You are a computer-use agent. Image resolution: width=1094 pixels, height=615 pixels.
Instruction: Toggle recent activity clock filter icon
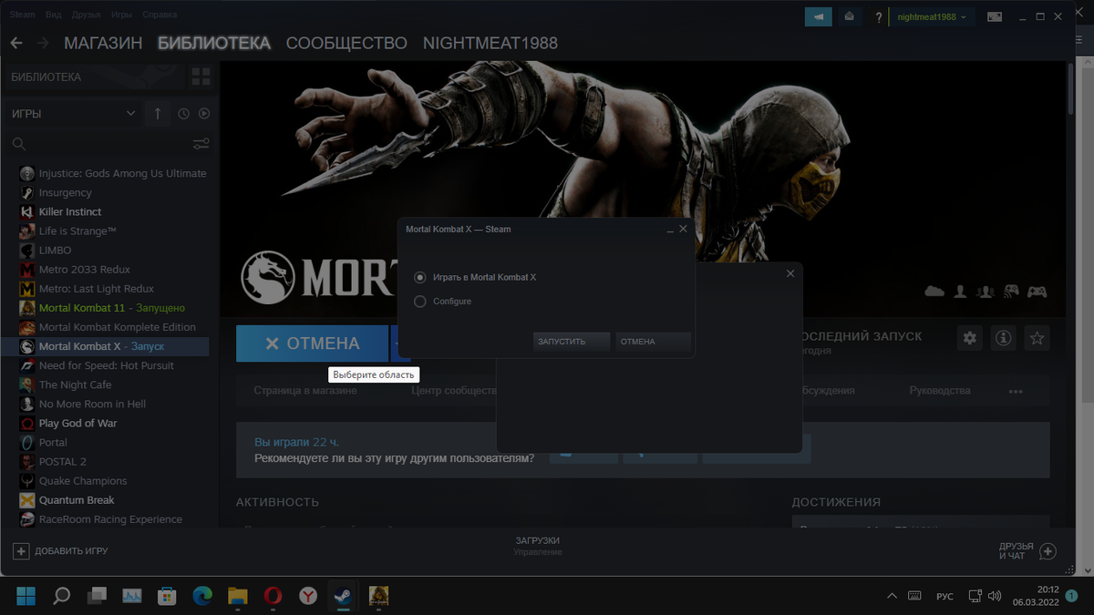[183, 114]
